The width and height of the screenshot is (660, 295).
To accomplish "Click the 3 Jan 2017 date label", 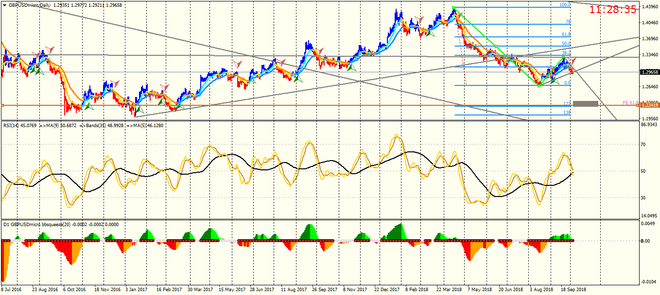I will click(136, 289).
